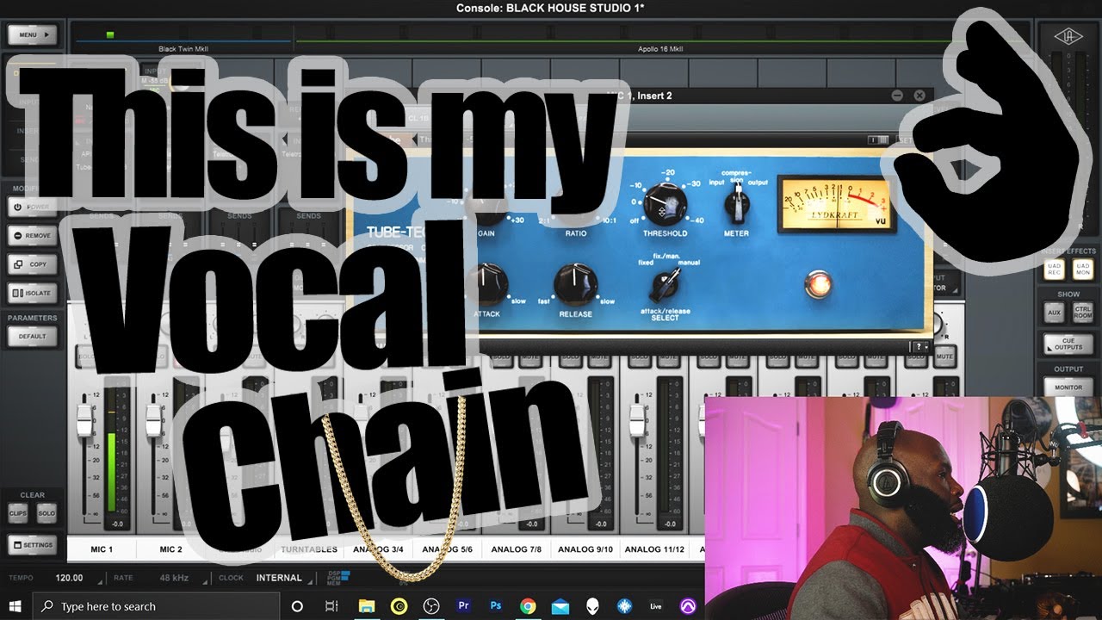1102x620 pixels.
Task: Click the MIC 1 channel fader
Action: (x=84, y=418)
